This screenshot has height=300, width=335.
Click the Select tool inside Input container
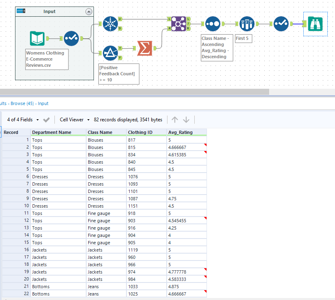point(71,38)
